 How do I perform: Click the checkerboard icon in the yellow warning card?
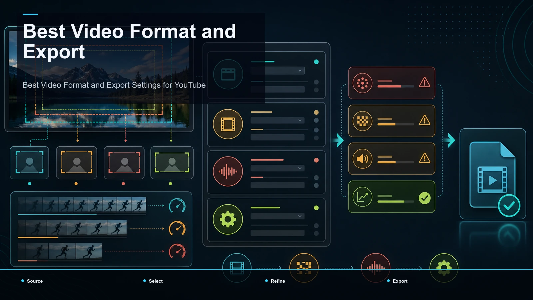[x=362, y=121]
